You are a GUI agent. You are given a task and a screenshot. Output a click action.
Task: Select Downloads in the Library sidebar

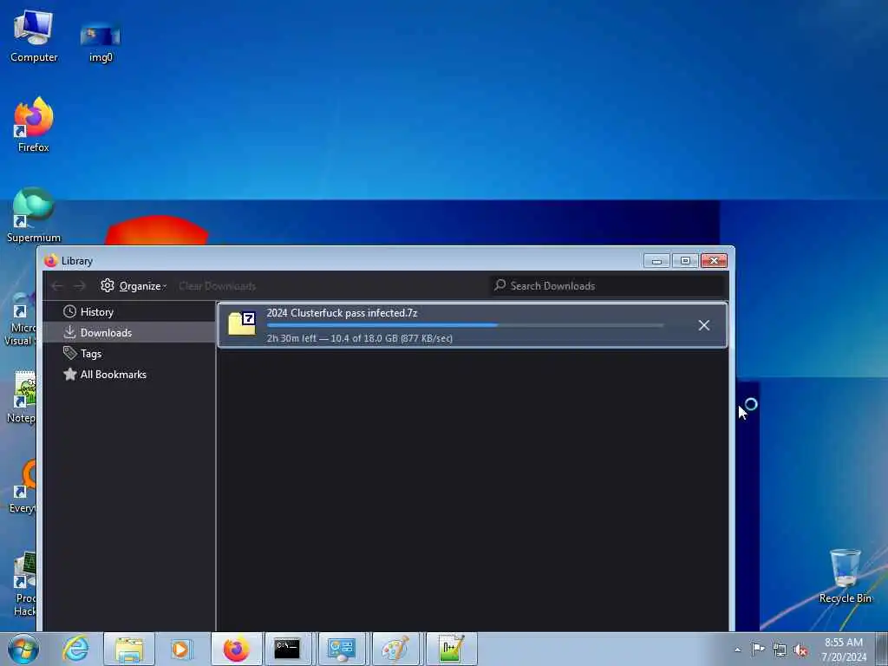pyautogui.click(x=130, y=332)
